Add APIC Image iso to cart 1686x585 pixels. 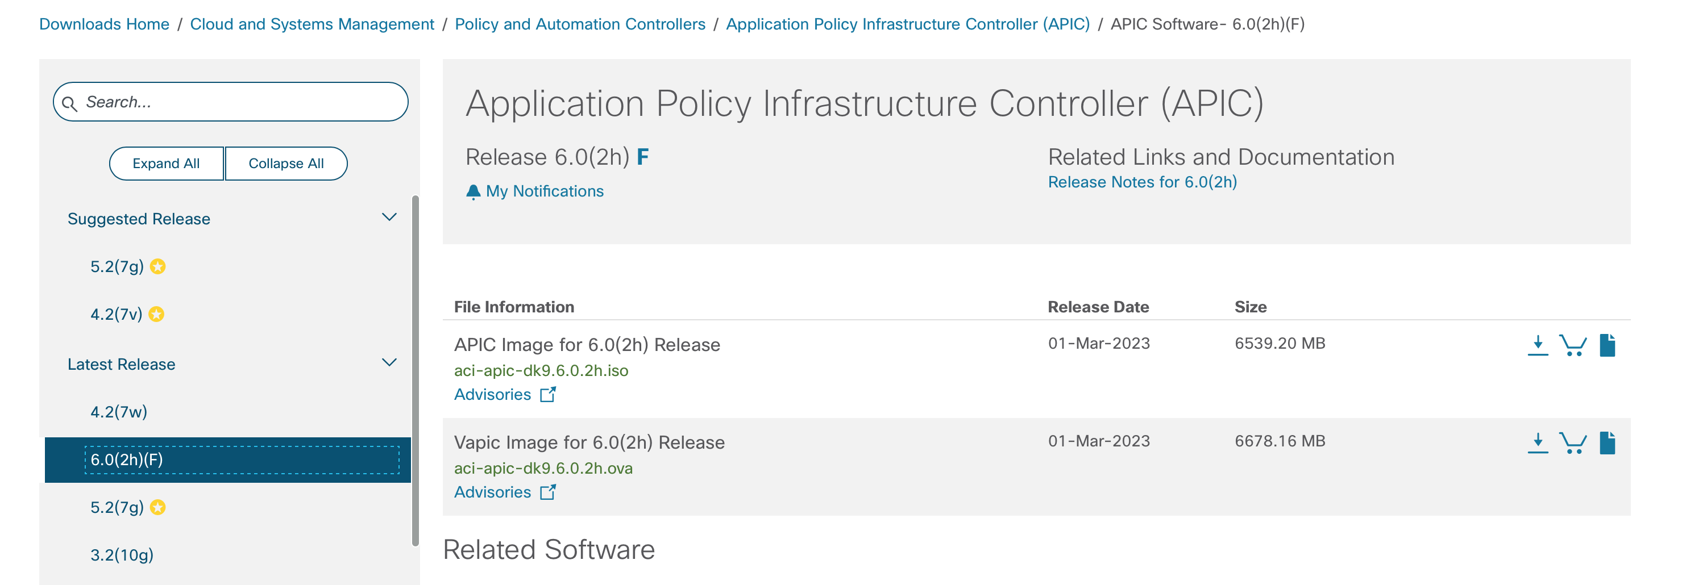(x=1573, y=345)
